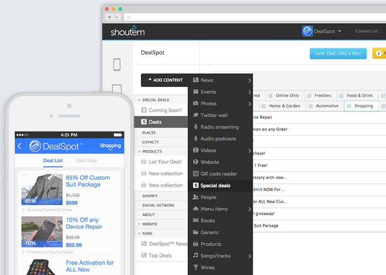Click the browser forward arrow button
The width and height of the screenshot is (386, 275).
(x=117, y=17)
